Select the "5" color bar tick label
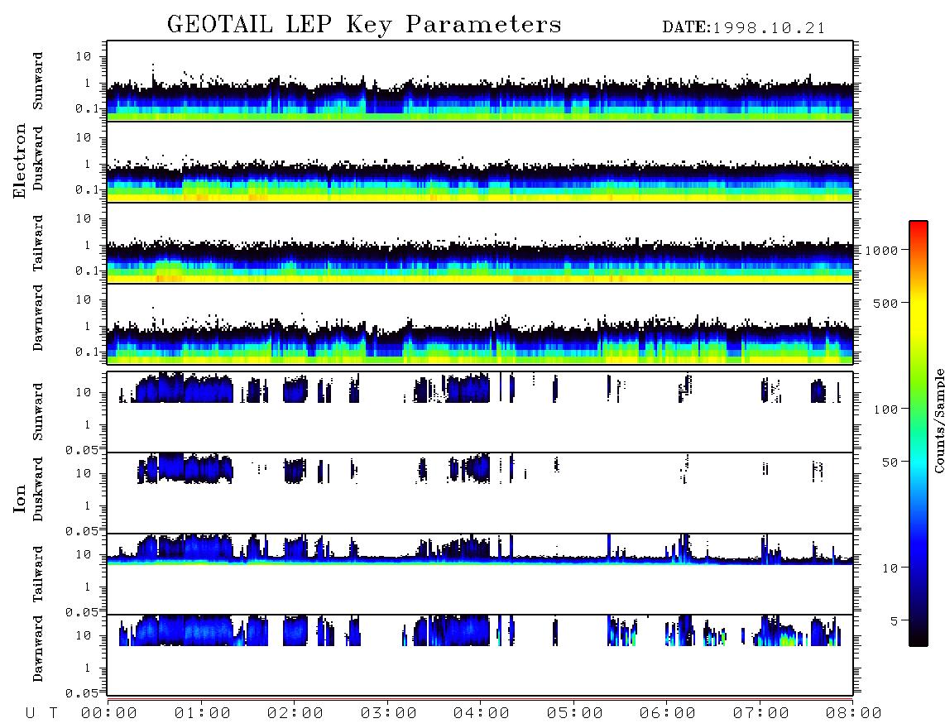Viewport: 945px width, 728px height. [894, 621]
